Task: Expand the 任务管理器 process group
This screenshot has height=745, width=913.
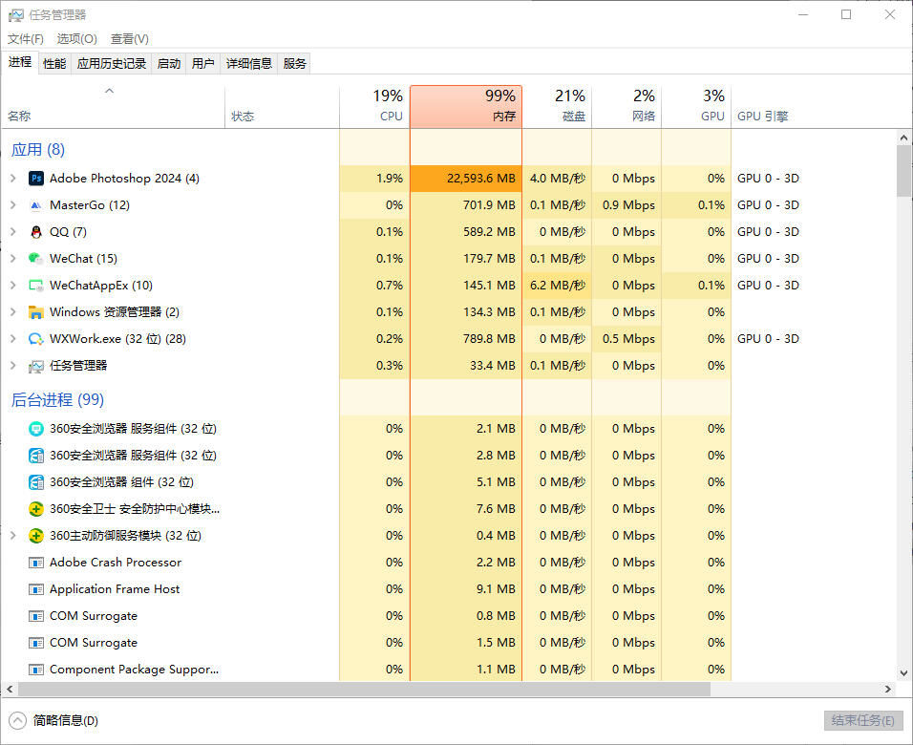Action: [x=12, y=366]
